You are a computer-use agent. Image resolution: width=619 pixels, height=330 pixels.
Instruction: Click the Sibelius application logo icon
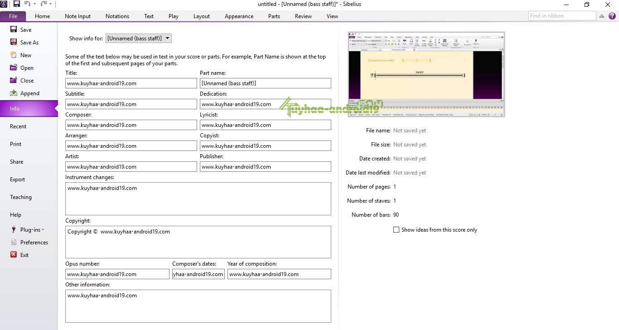pos(4,4)
